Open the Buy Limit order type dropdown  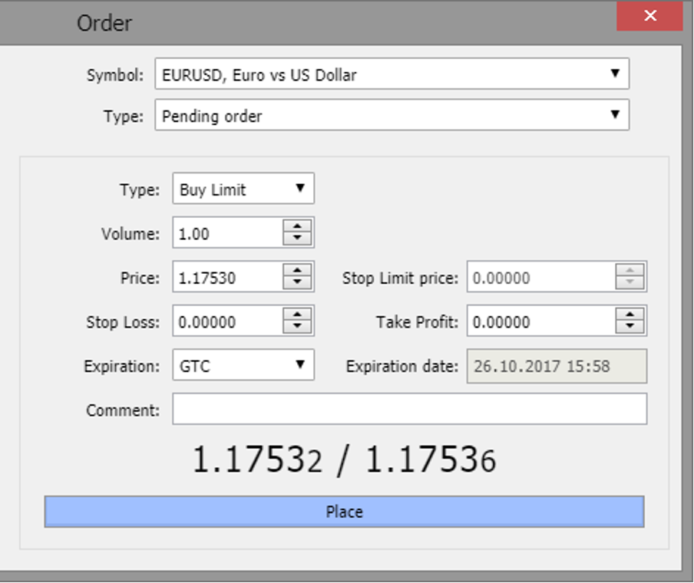coord(243,189)
